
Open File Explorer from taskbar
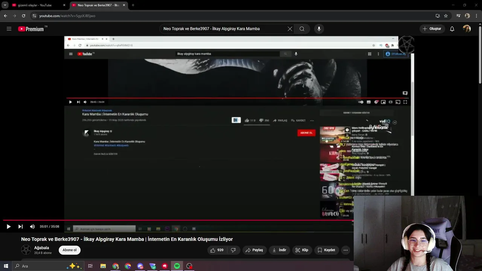pos(103,266)
